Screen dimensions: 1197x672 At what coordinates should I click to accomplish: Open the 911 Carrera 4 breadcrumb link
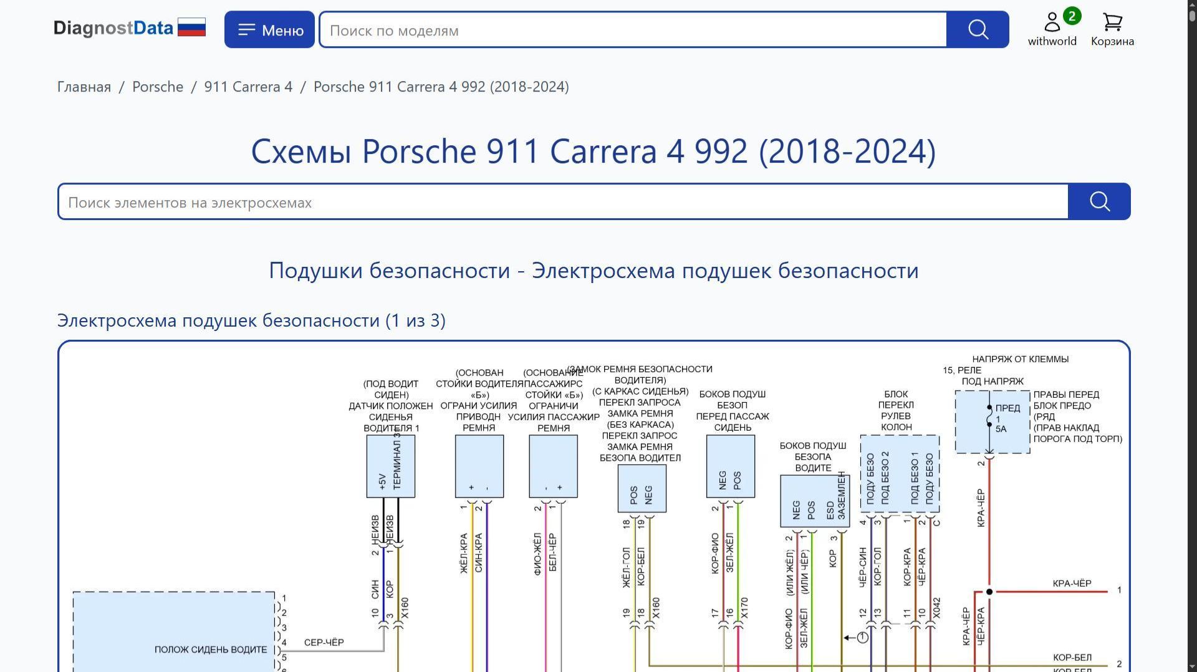point(248,87)
